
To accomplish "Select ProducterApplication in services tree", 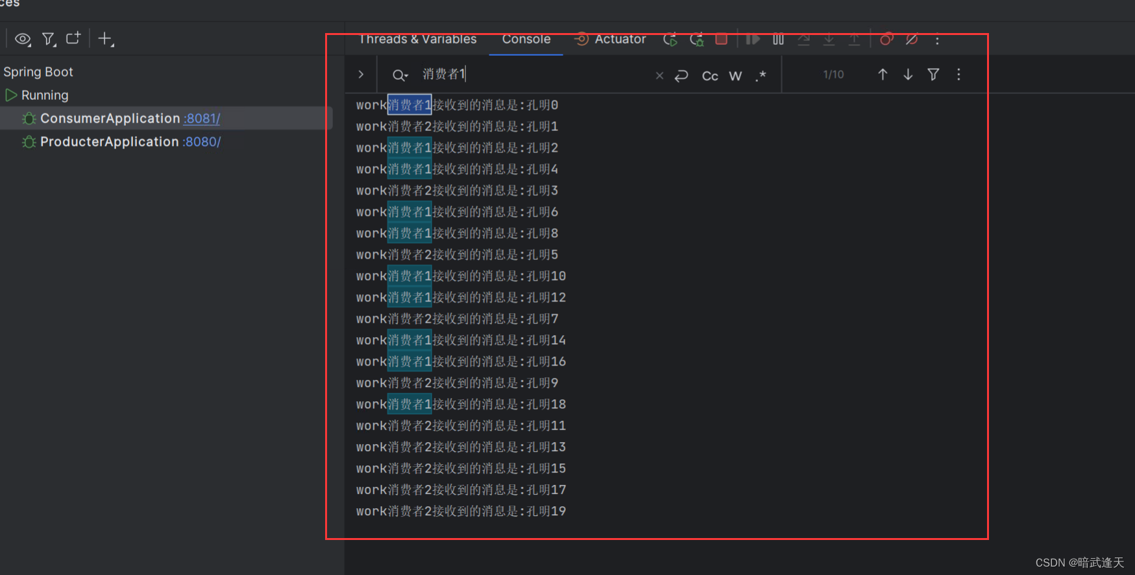I will pyautogui.click(x=109, y=142).
